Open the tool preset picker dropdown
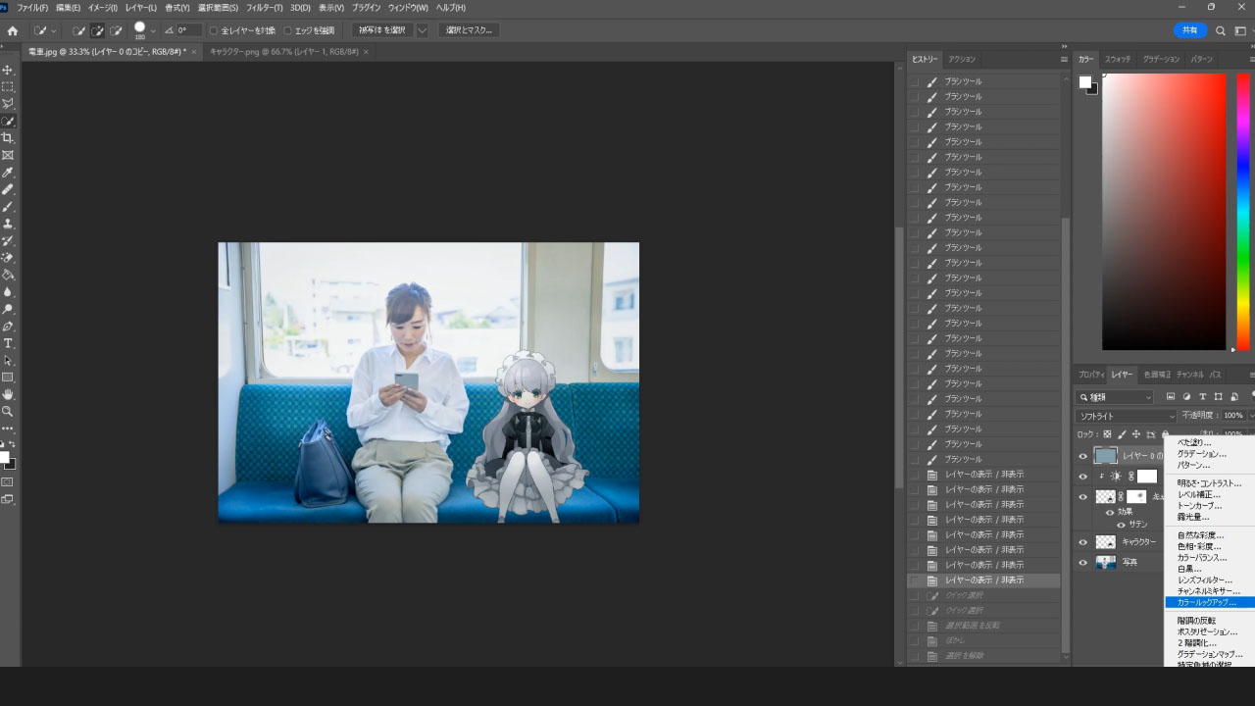This screenshot has width=1255, height=706. pyautogui.click(x=53, y=30)
